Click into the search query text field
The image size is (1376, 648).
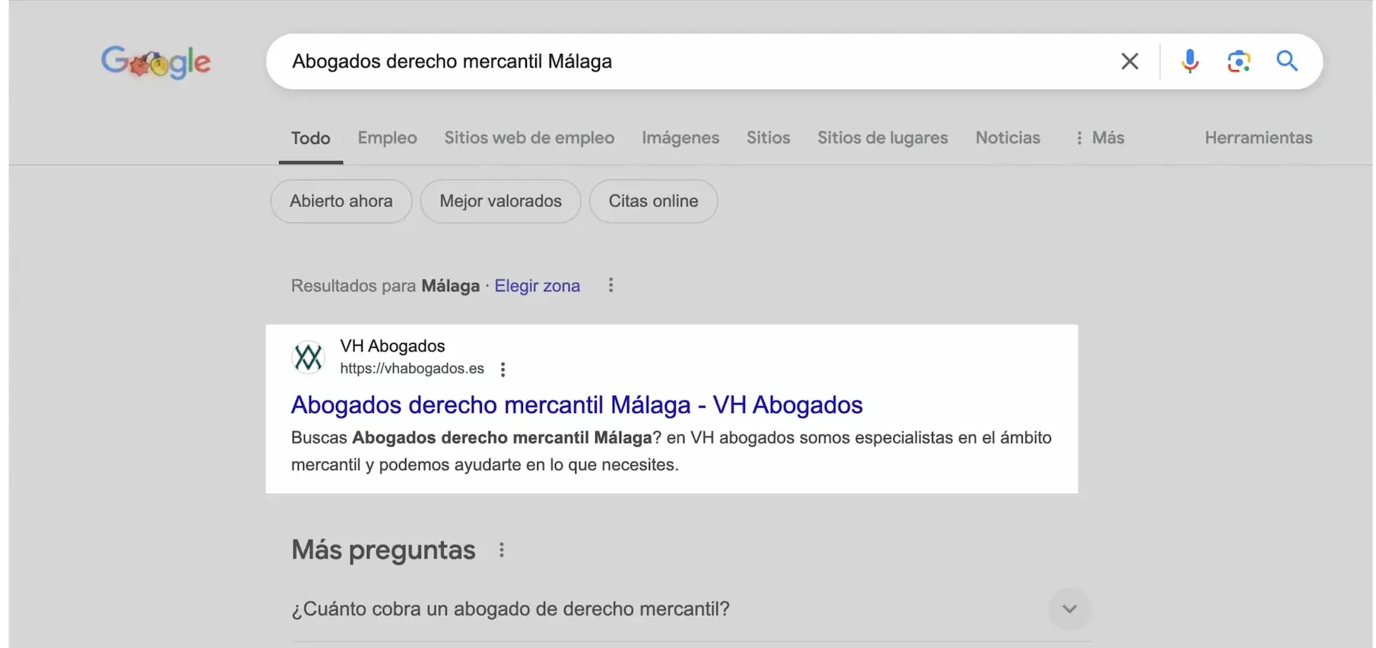tap(684, 62)
